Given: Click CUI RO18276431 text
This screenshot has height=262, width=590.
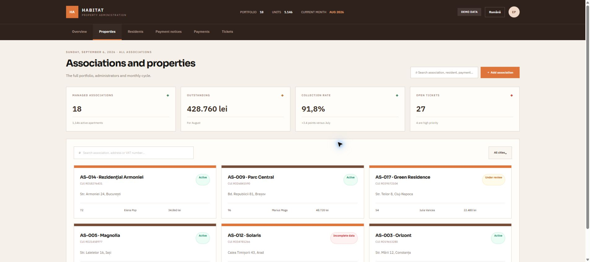Looking at the screenshot, I should coord(91,184).
